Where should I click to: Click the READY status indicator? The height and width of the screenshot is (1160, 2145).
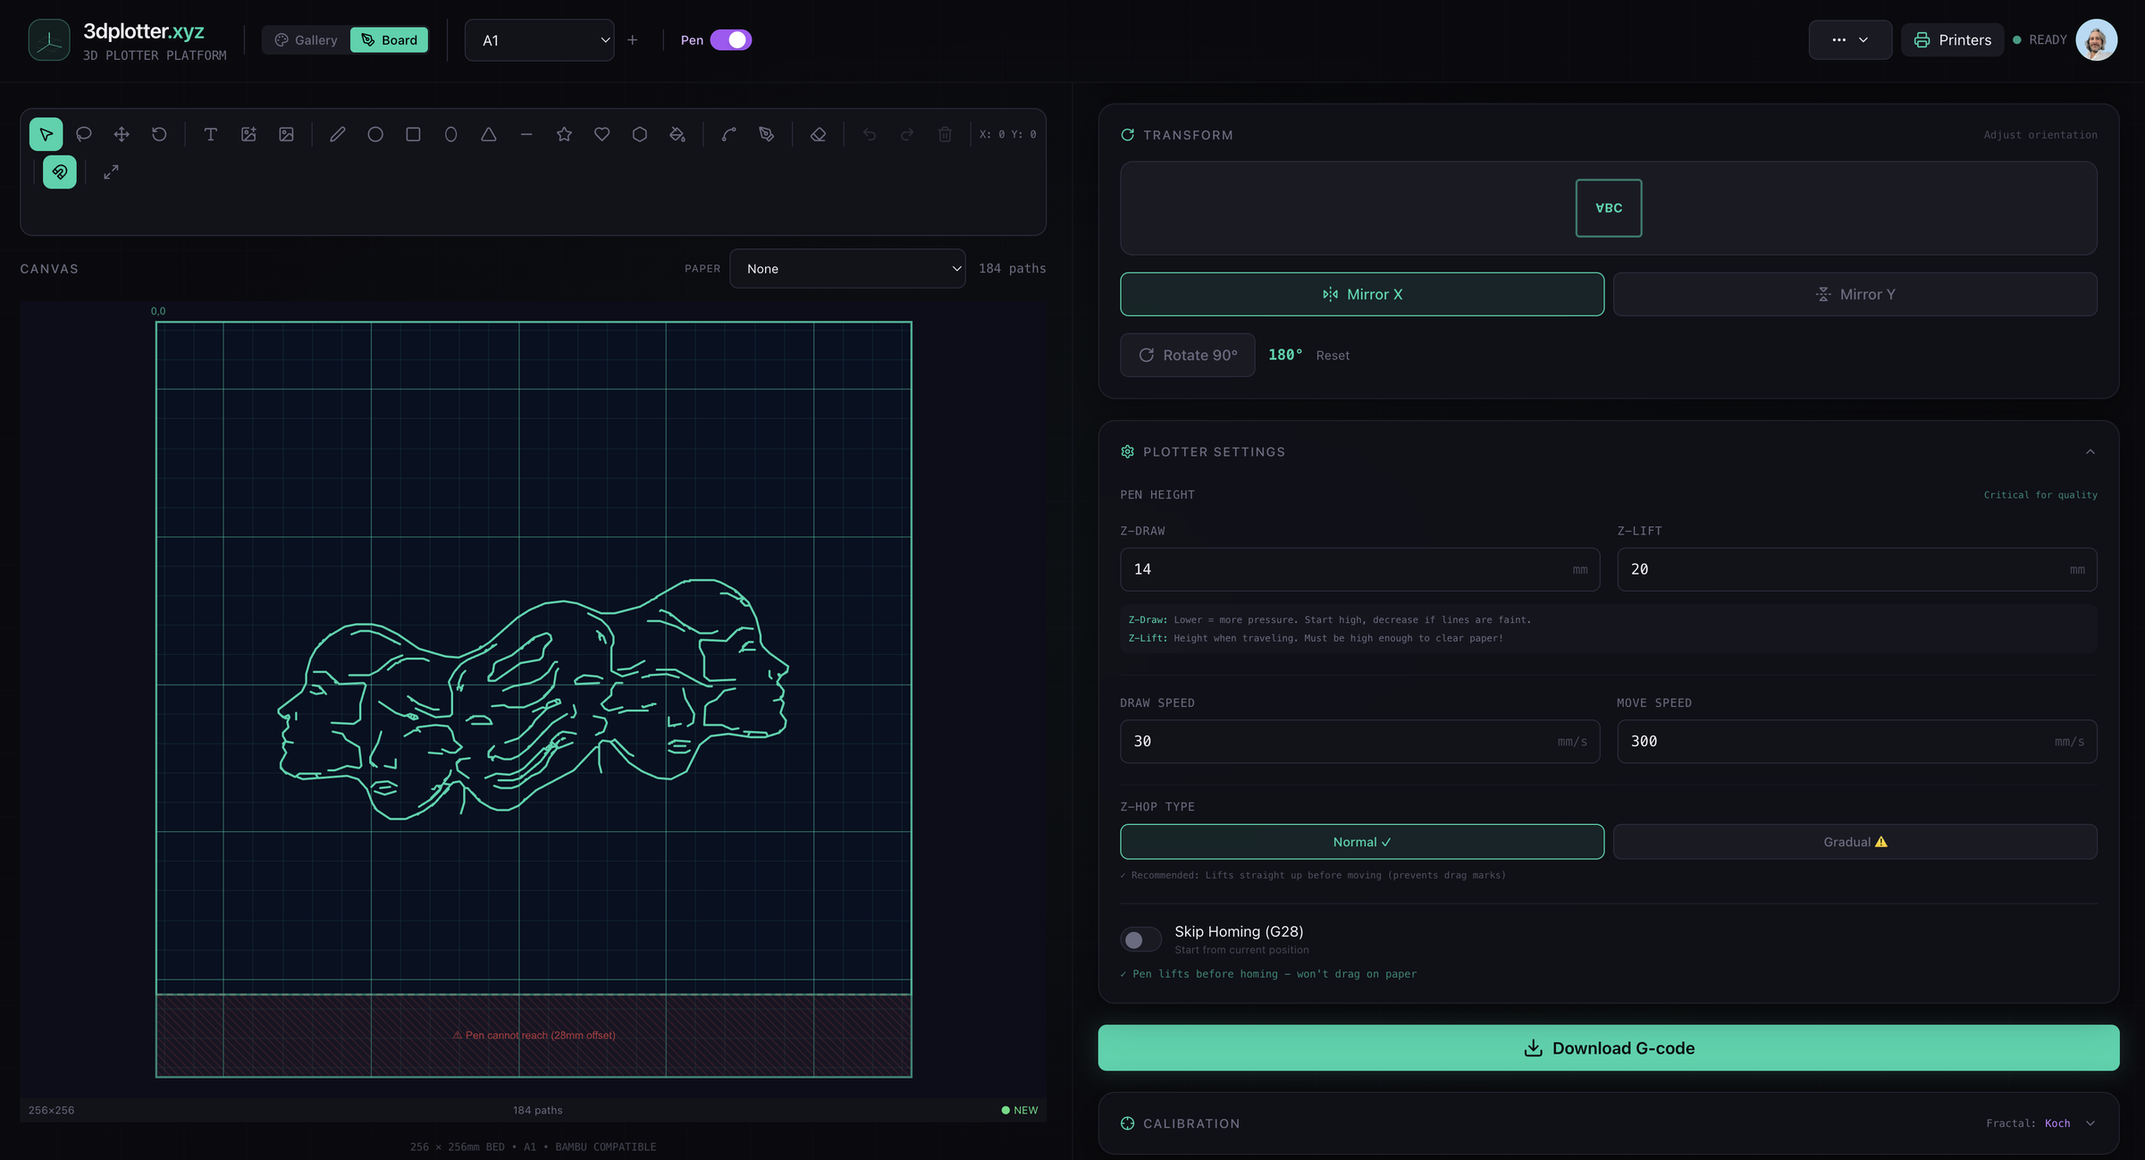click(2040, 40)
